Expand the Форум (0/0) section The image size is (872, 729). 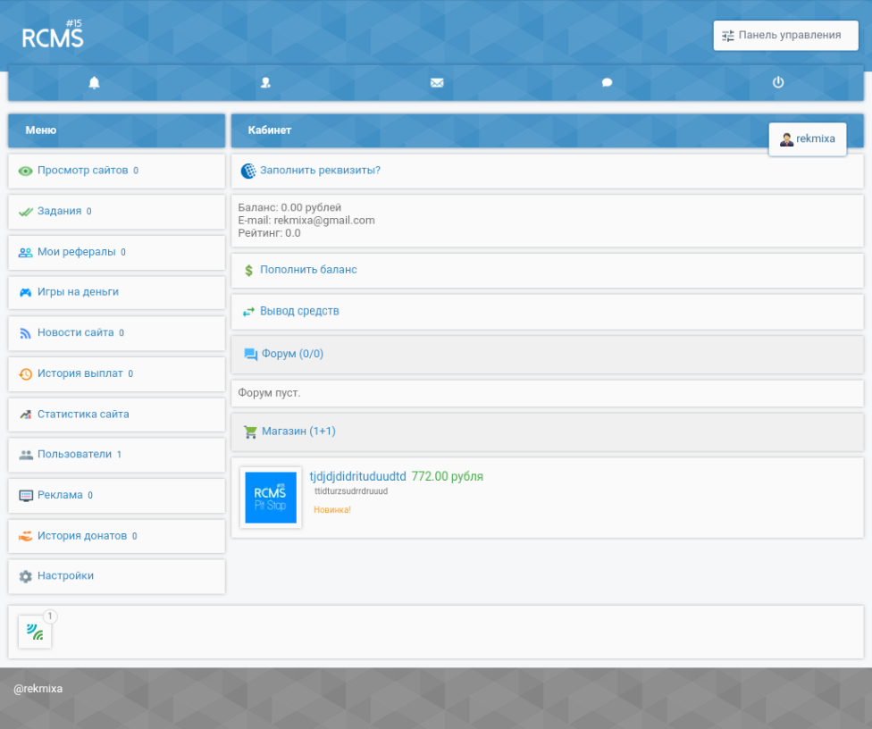pos(292,354)
